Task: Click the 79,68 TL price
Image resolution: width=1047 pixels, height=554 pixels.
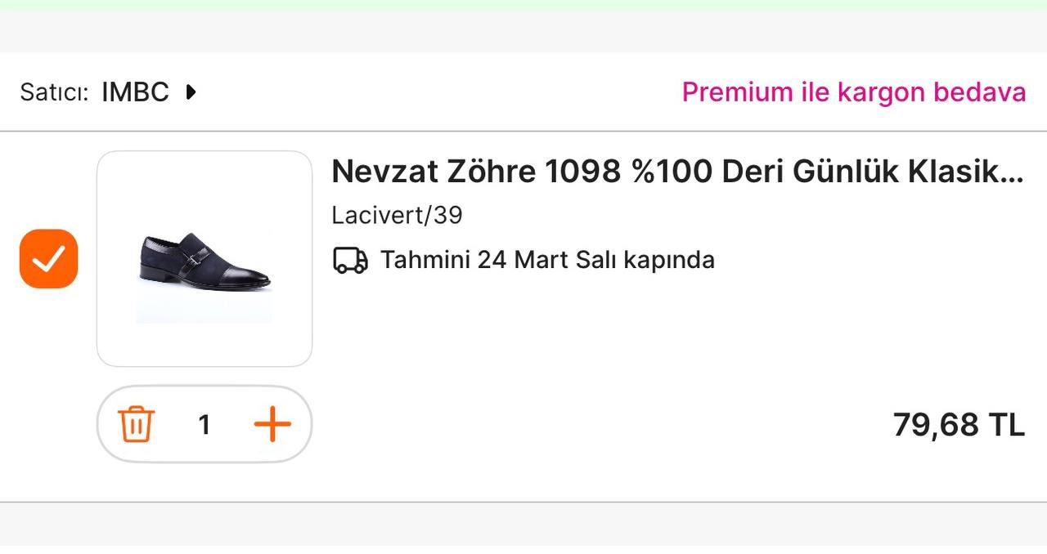Action: point(958,425)
